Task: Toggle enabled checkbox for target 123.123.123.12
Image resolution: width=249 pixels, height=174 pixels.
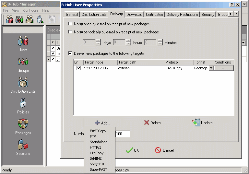Action: pos(78,68)
